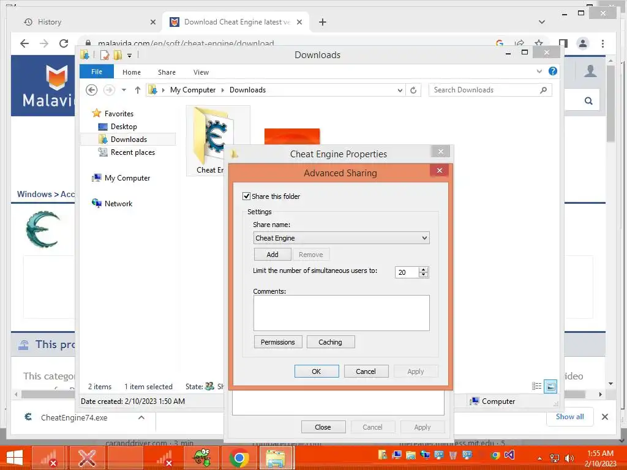Open the View ribbon tab
Viewport: 627px width, 470px height.
[x=201, y=72]
